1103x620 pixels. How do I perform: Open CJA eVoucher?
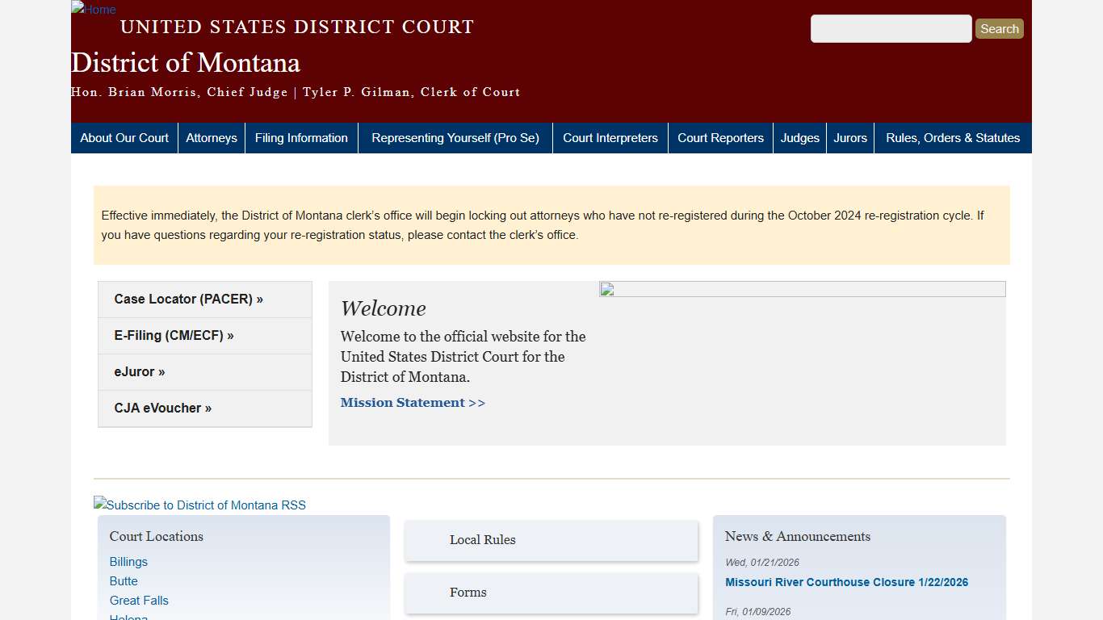point(161,408)
